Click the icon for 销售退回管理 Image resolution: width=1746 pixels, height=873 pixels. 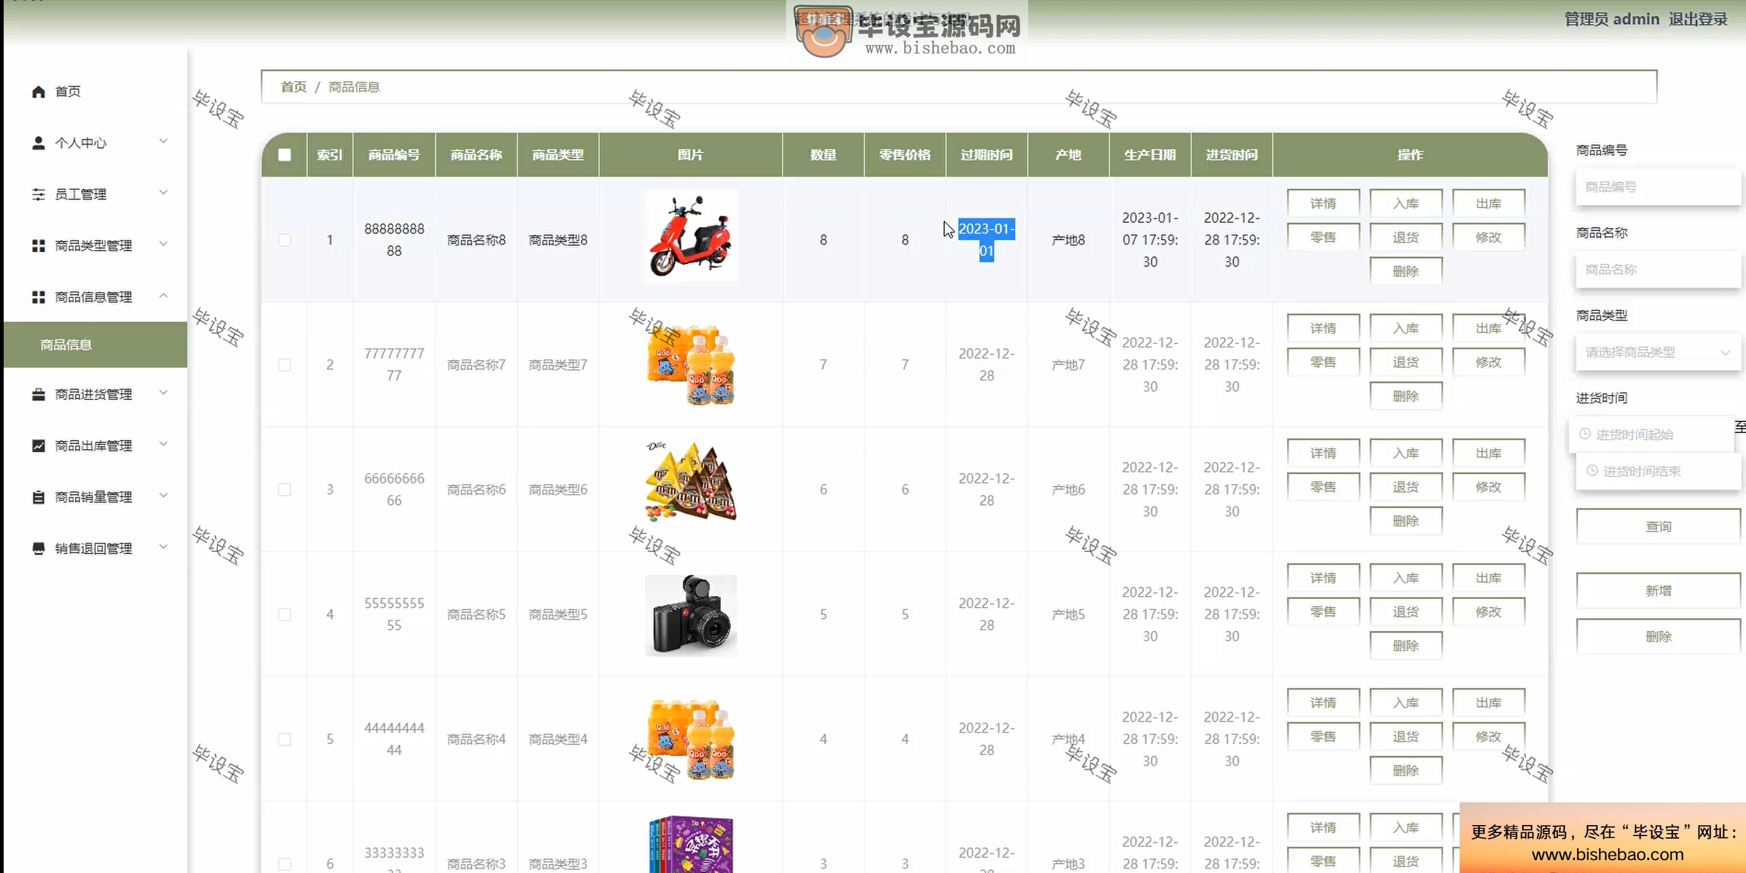click(39, 549)
